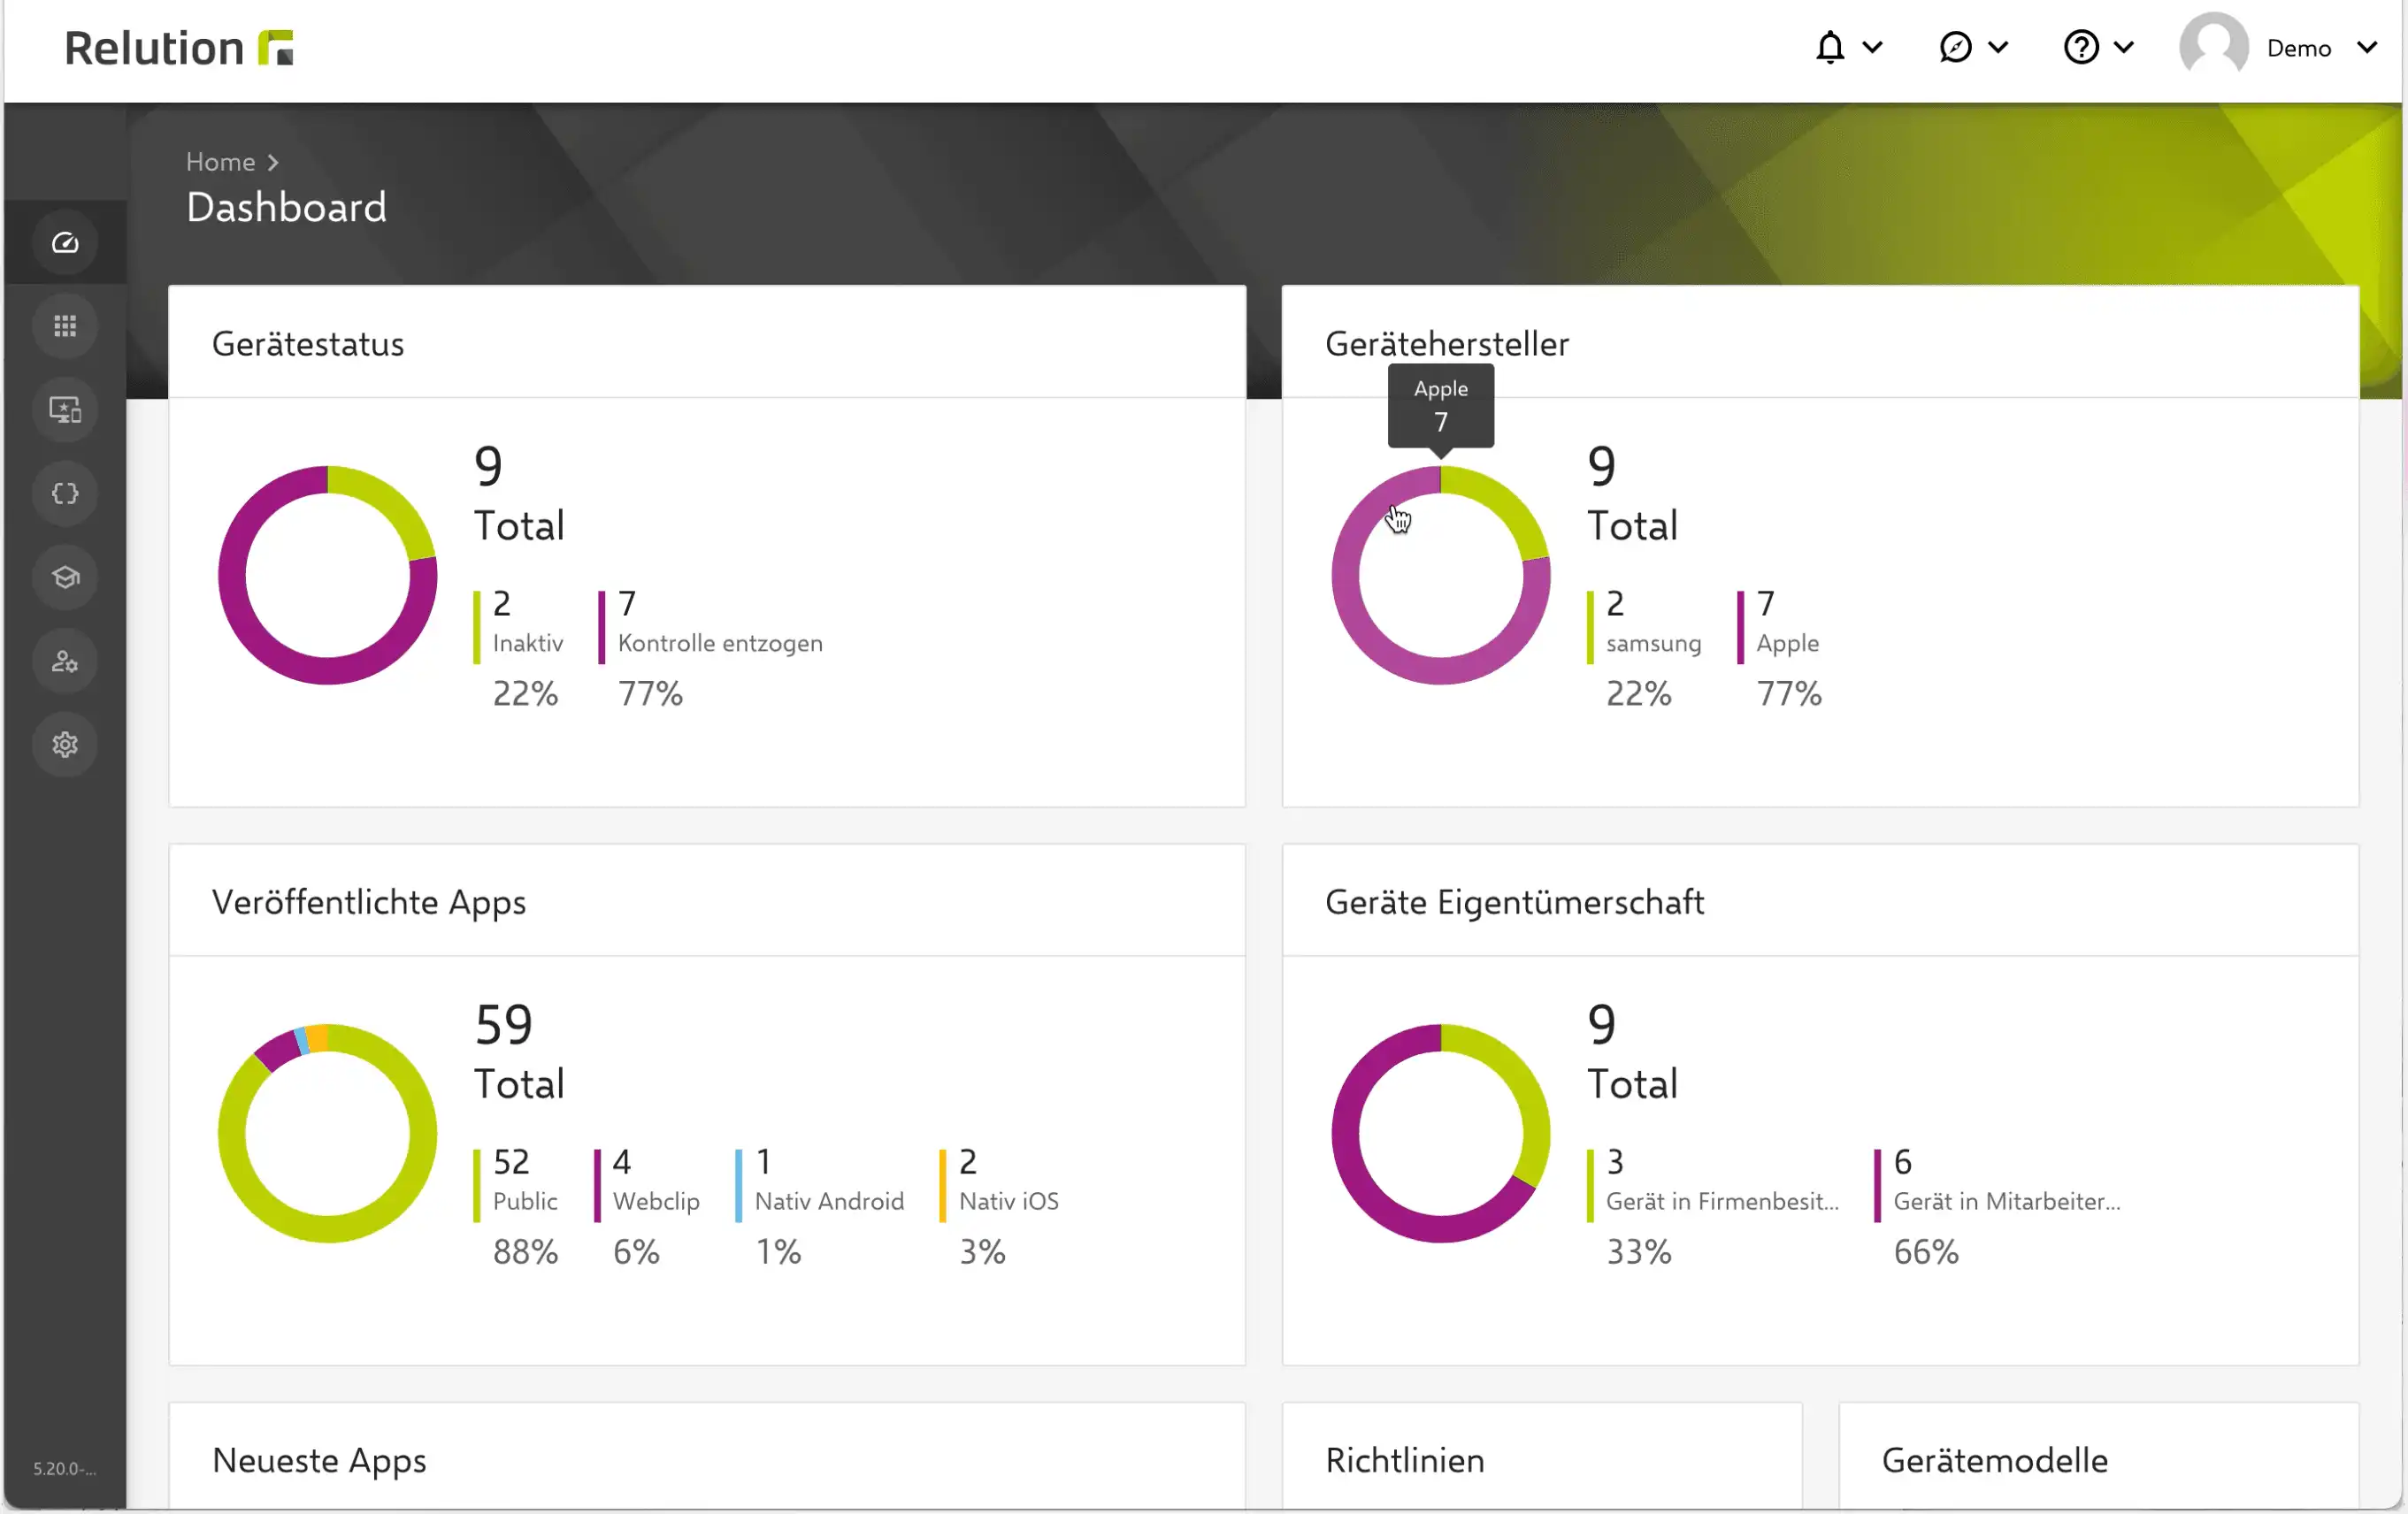Click the Demo username label

2299,48
